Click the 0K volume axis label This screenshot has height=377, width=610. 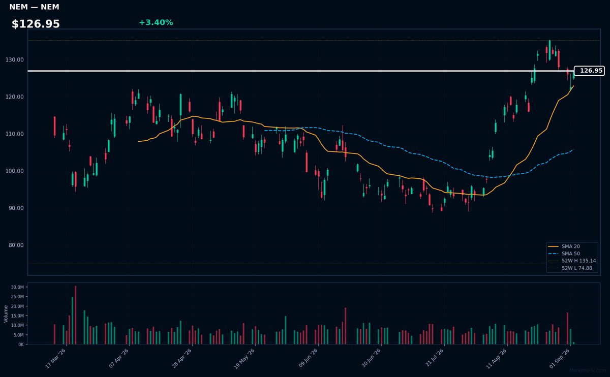[21, 344]
